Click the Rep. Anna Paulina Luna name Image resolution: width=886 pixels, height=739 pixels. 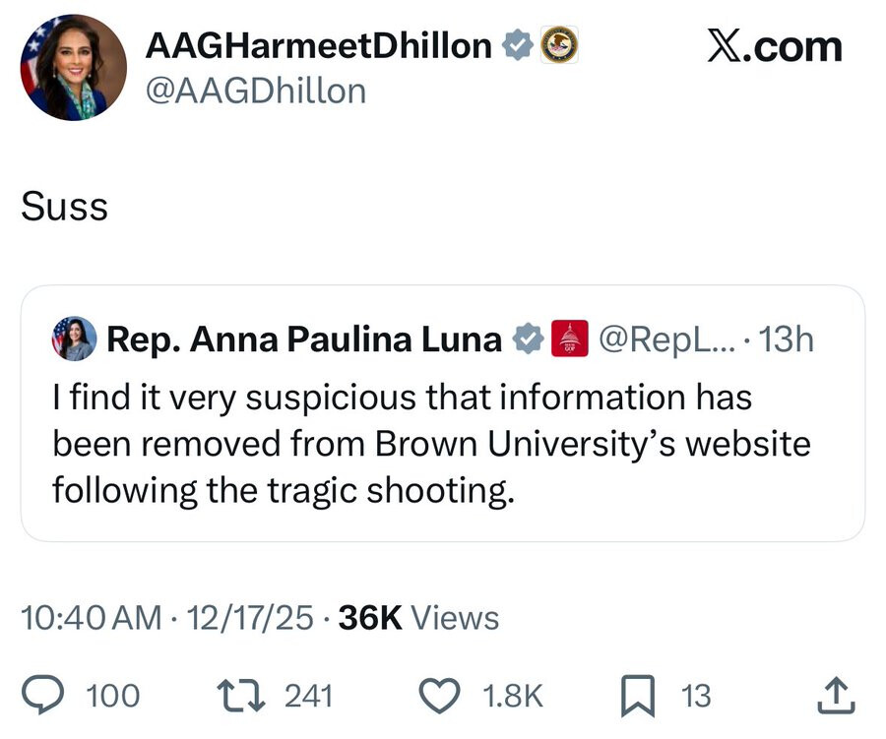coord(304,339)
